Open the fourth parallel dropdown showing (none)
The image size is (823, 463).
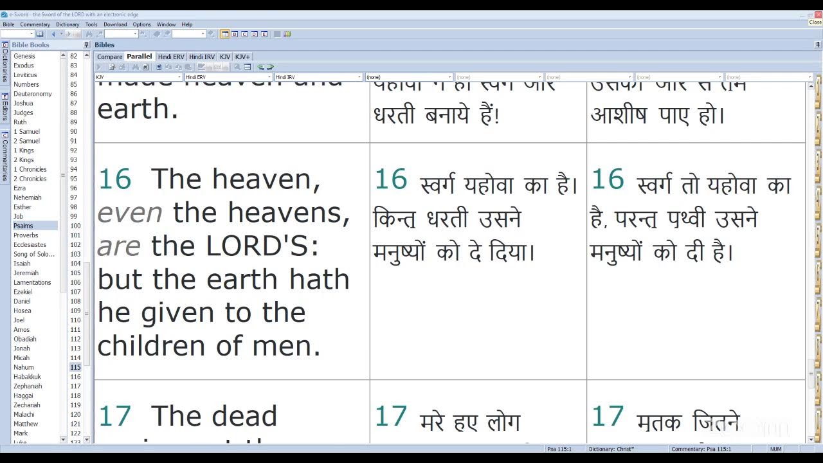click(408, 77)
